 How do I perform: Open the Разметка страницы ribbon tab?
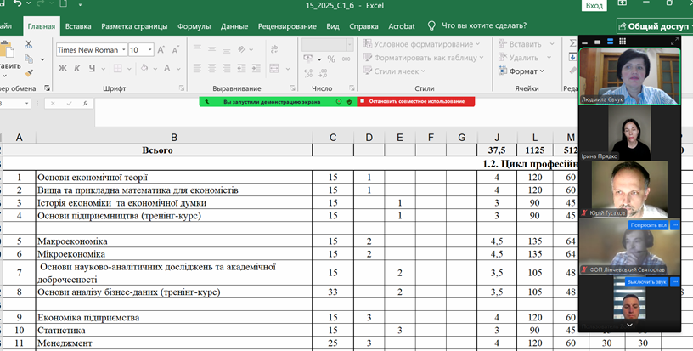pyautogui.click(x=134, y=26)
